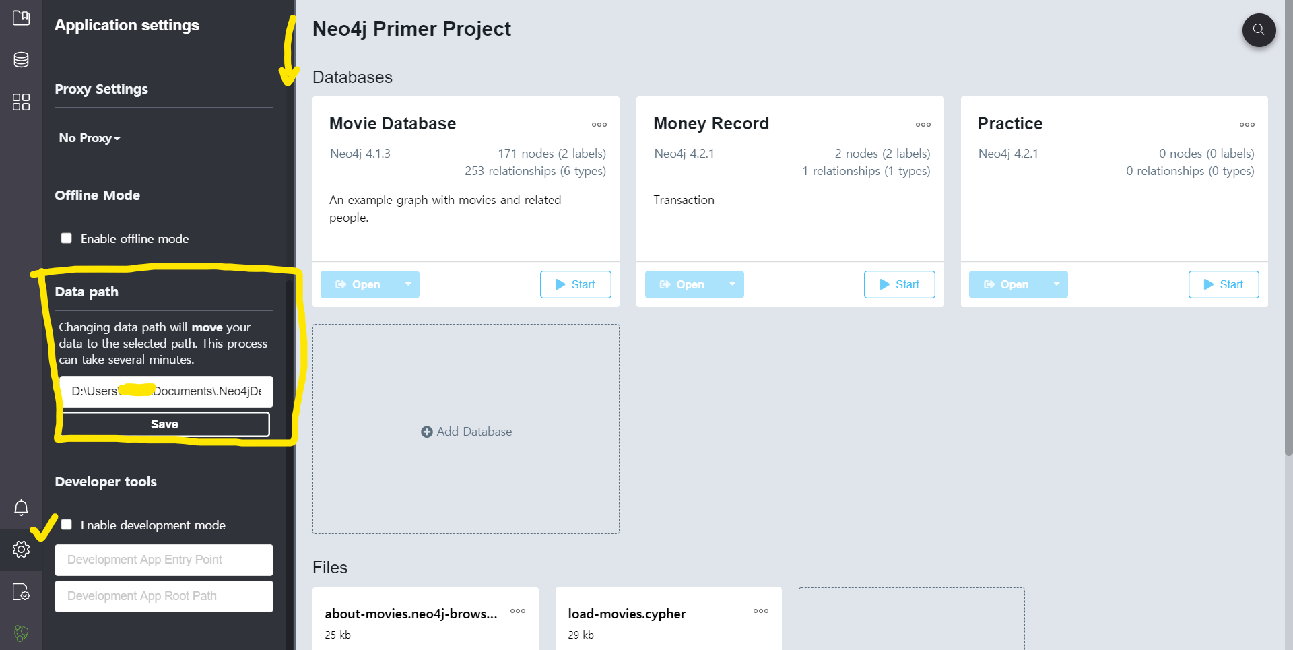The height and width of the screenshot is (650, 1293).
Task: Expand Practice Open dropdown arrow
Action: [x=1057, y=284]
